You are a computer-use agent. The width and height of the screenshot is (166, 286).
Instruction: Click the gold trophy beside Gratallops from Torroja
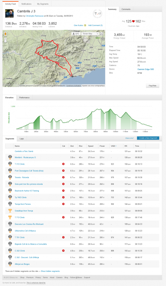(x=10, y=211)
